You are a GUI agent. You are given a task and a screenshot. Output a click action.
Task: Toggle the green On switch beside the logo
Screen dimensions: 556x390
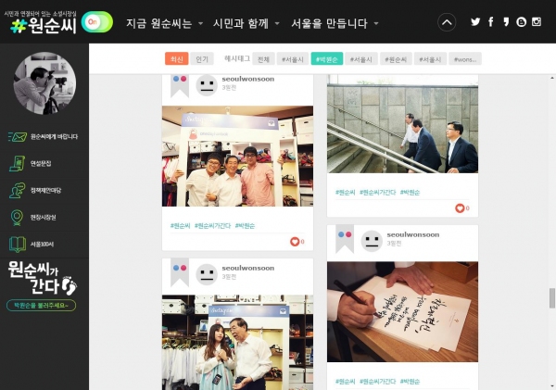[x=97, y=22]
